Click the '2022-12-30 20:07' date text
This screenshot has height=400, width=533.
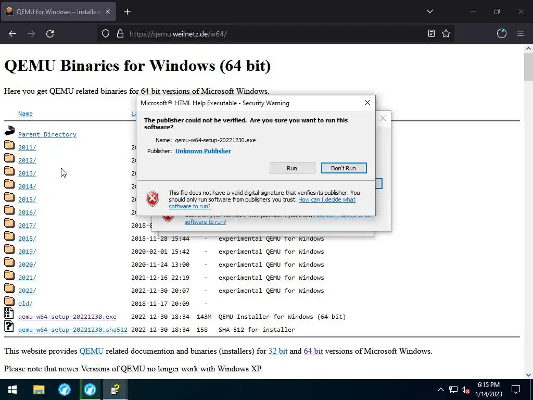coord(160,291)
